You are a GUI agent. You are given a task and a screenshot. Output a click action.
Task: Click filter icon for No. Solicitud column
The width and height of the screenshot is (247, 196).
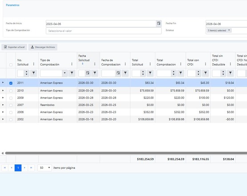pos(33,73)
